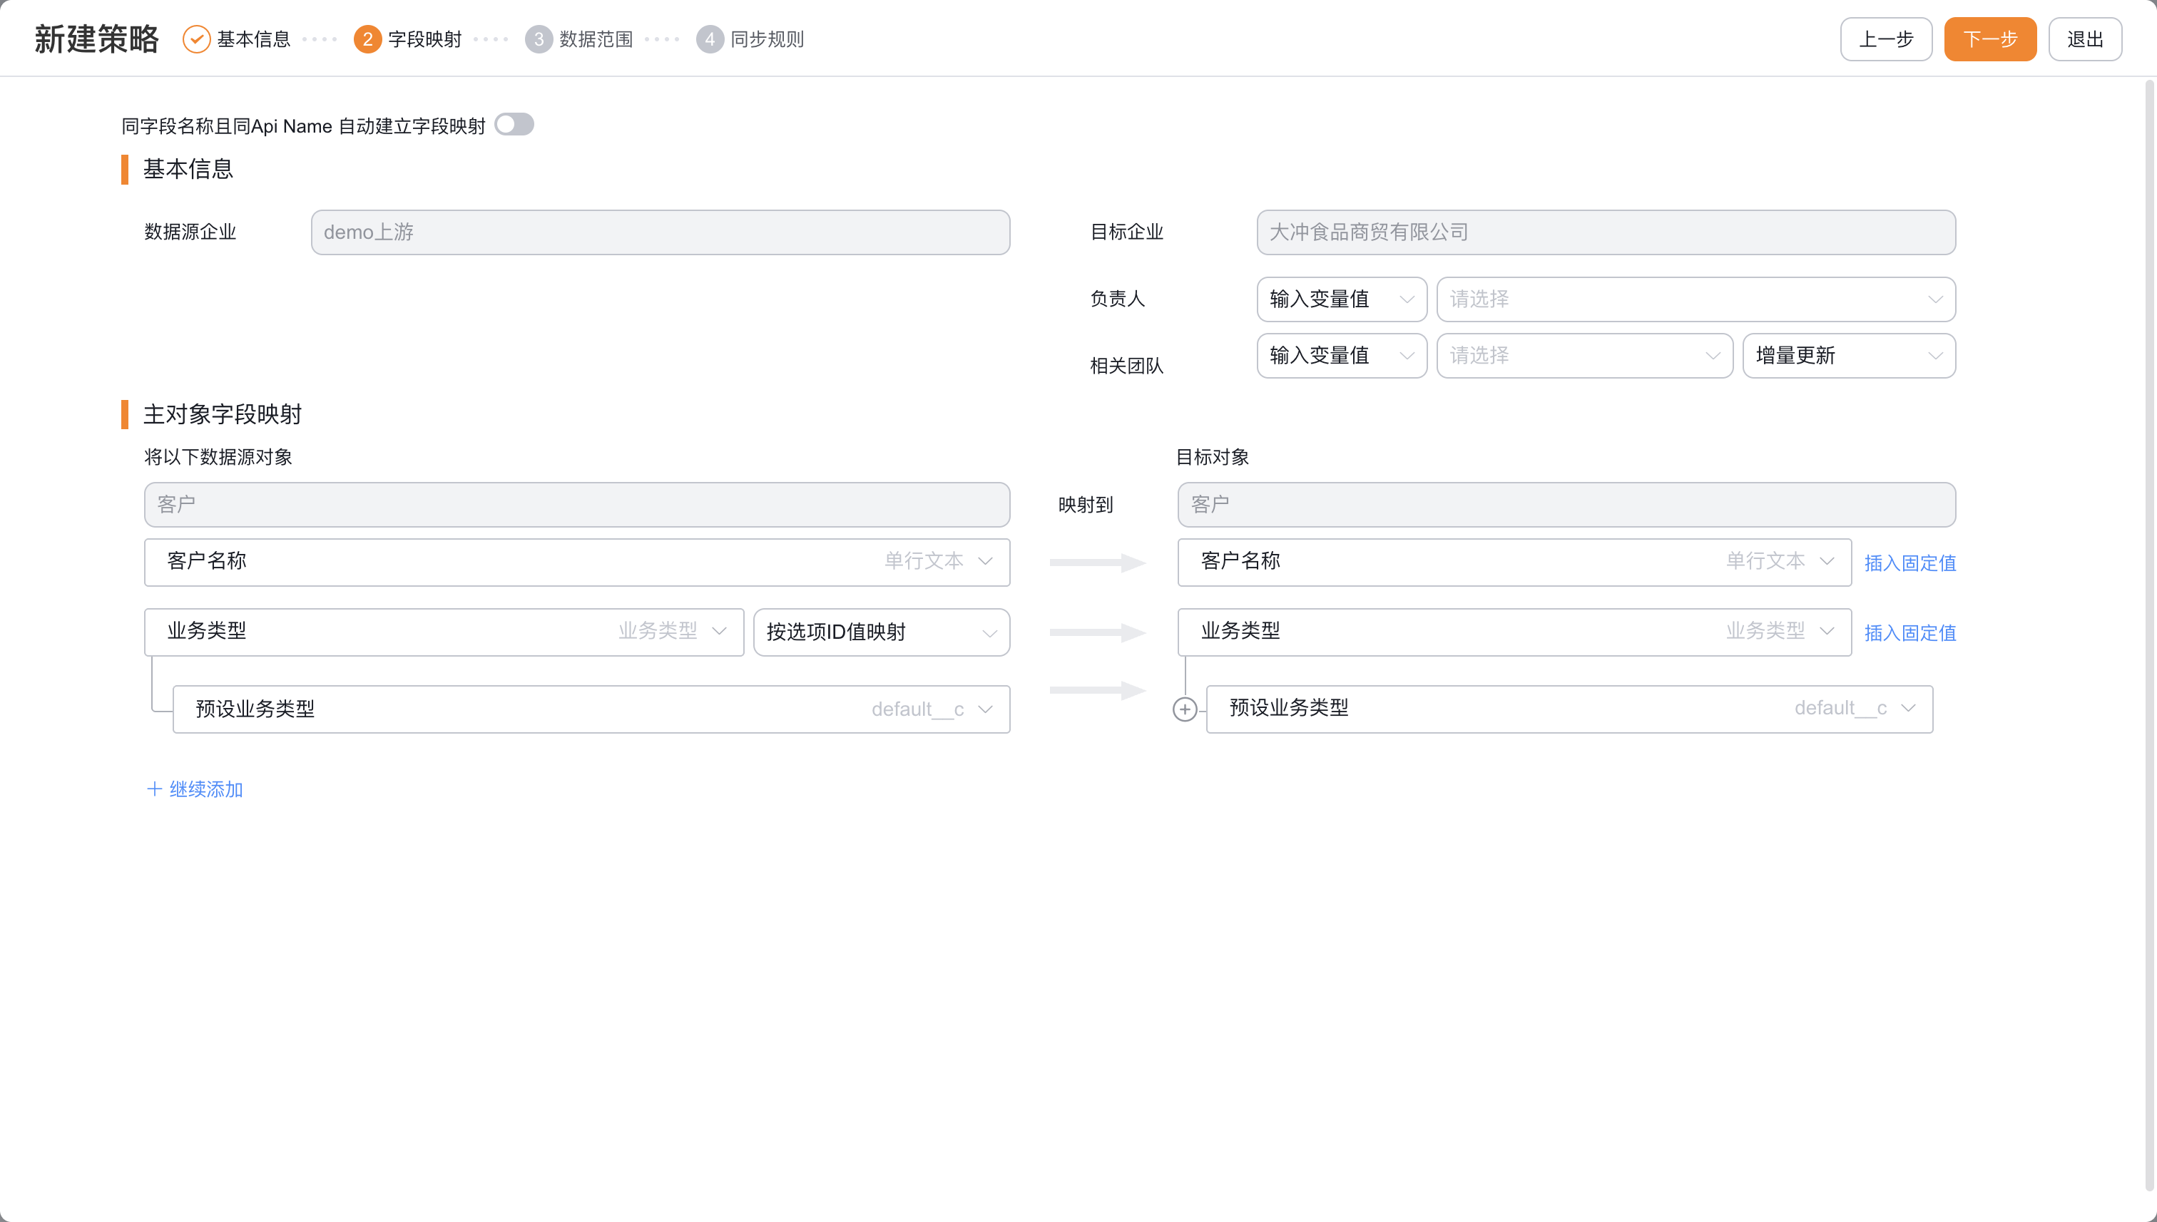Screen dimensions: 2157x1222
Task: Open source 业务类型 field dropdown
Action: click(444, 632)
